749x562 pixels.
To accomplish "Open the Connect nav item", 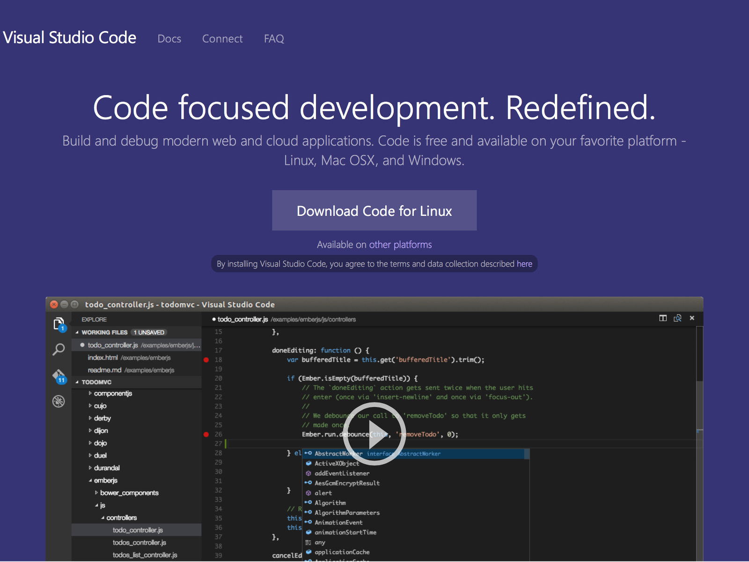I will coord(222,39).
